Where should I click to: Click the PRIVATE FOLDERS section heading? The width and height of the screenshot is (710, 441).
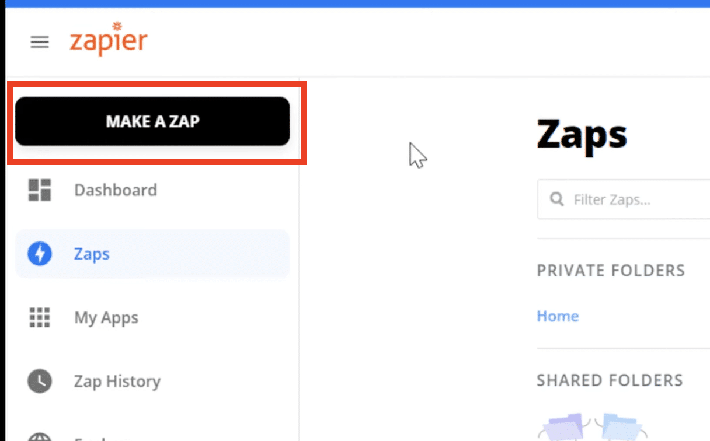tap(610, 271)
